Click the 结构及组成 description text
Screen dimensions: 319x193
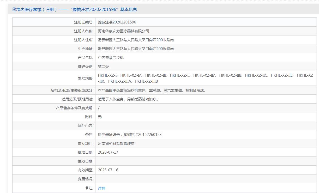(152, 90)
